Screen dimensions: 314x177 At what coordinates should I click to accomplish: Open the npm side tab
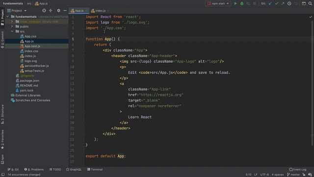point(2,159)
